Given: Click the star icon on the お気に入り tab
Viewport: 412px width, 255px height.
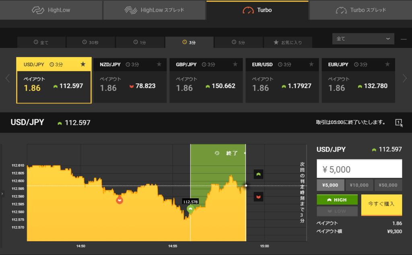Looking at the screenshot, I should (276, 42).
